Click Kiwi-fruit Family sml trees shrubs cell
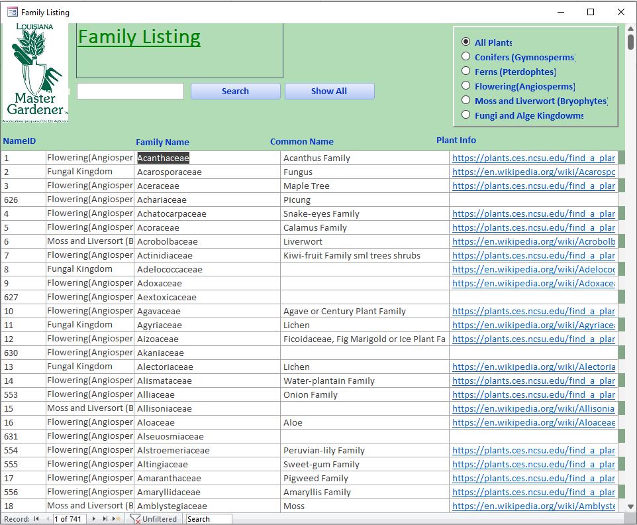The width and height of the screenshot is (637, 525). (364, 255)
